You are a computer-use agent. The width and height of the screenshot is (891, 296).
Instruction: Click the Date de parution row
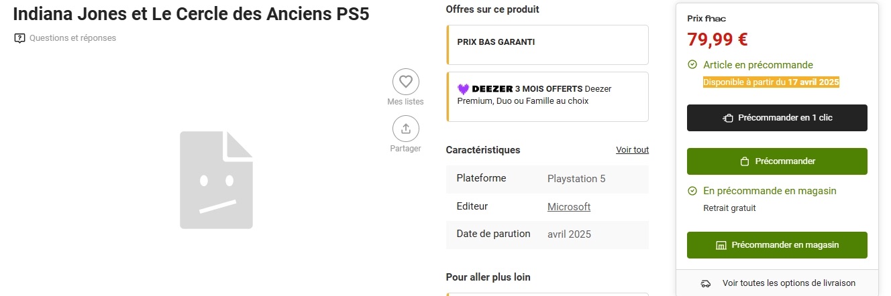click(x=547, y=234)
